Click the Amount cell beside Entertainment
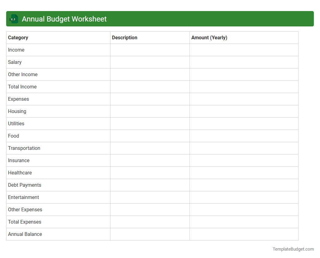The height and width of the screenshot is (258, 320). point(244,197)
